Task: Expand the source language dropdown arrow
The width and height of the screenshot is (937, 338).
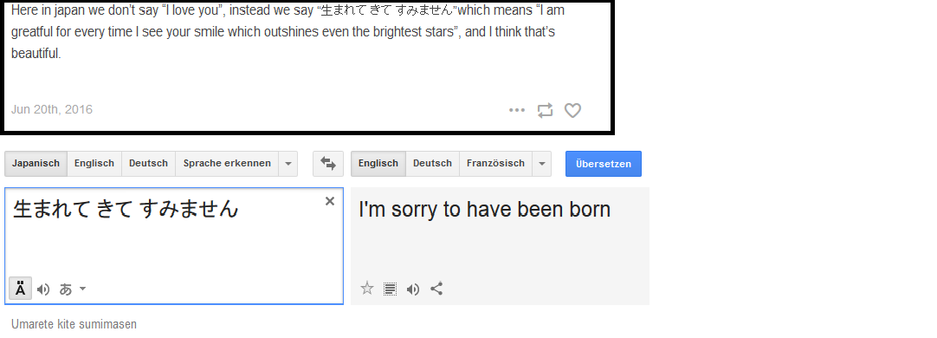Action: [288, 163]
